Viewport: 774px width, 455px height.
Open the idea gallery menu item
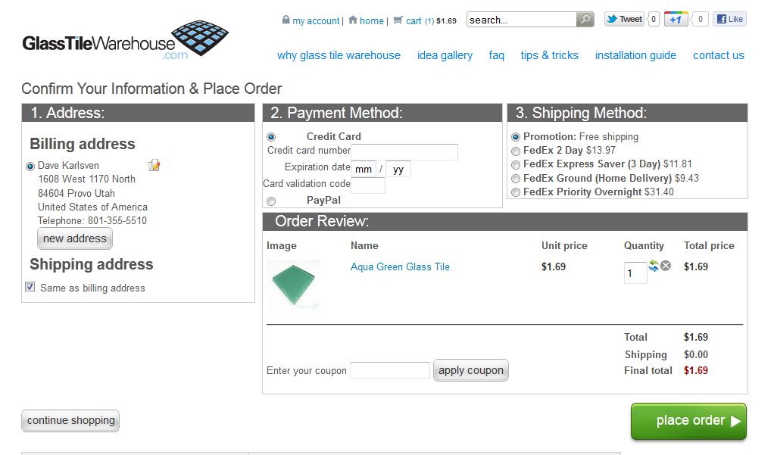445,55
